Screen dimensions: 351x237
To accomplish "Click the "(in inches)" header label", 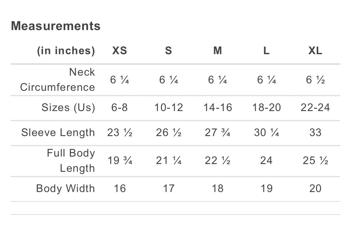I will (66, 51).
